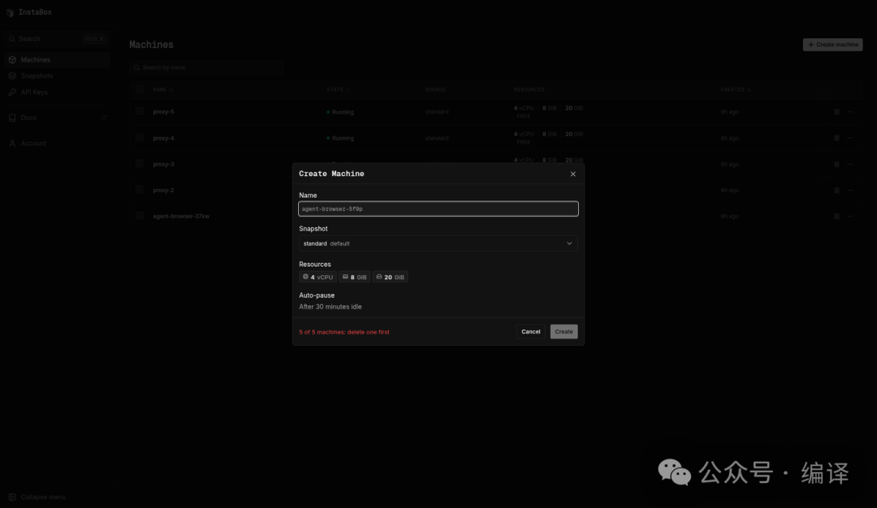Open the three-dot menu on proxy-4 row
877x508 pixels.
(x=850, y=138)
